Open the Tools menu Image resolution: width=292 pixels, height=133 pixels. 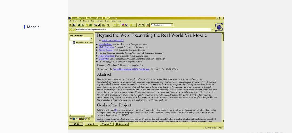[107, 21]
